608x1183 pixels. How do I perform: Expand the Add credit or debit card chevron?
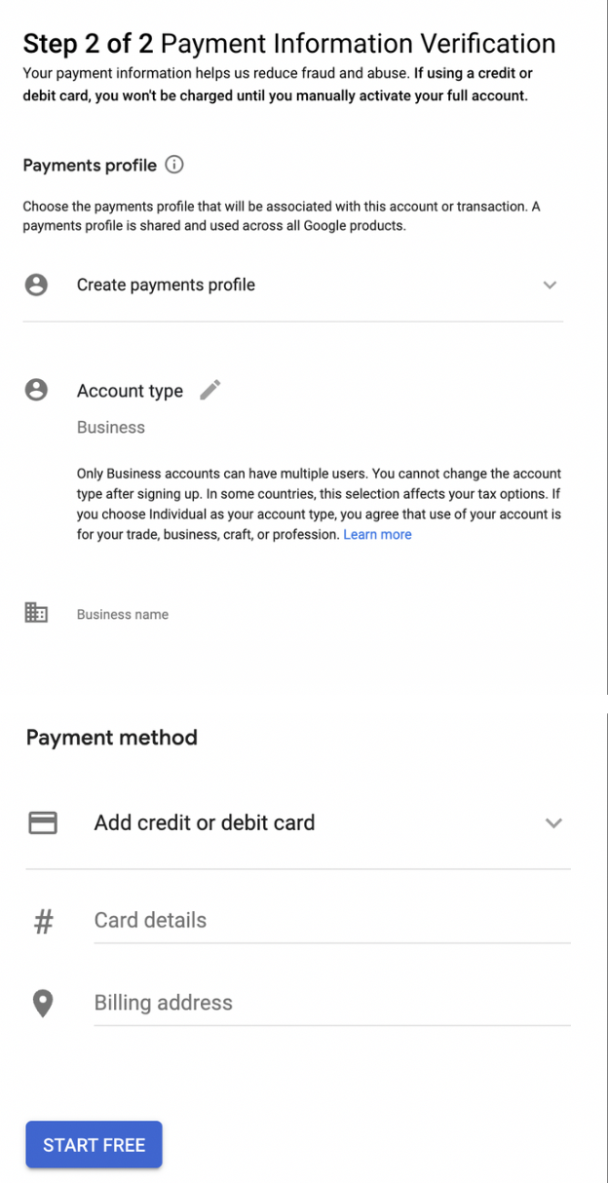[x=553, y=822]
